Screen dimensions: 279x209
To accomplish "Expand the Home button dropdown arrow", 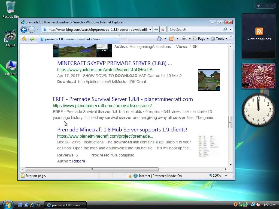I will point(165,39).
